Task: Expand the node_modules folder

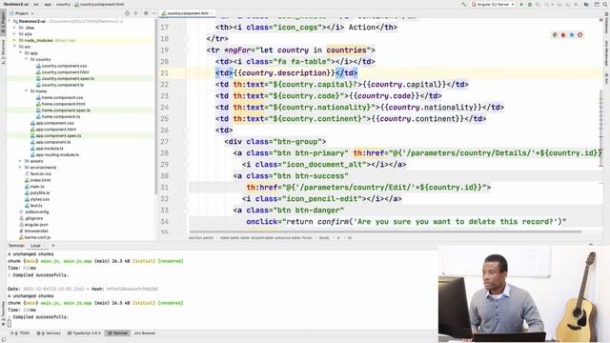Action: (15, 40)
